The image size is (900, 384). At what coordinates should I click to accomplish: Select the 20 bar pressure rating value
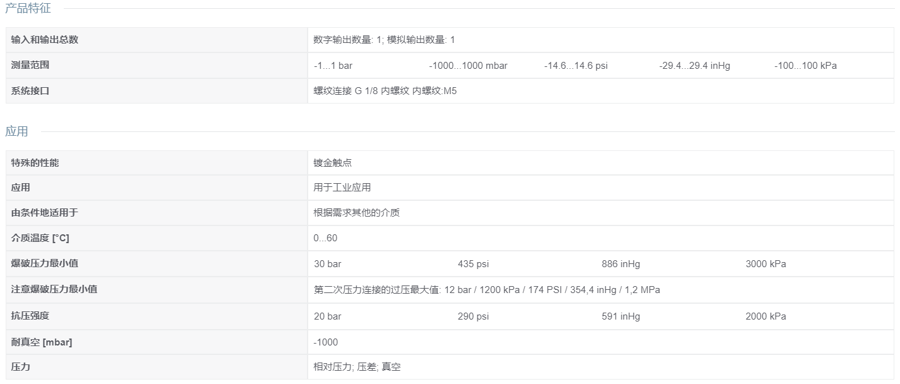click(328, 316)
